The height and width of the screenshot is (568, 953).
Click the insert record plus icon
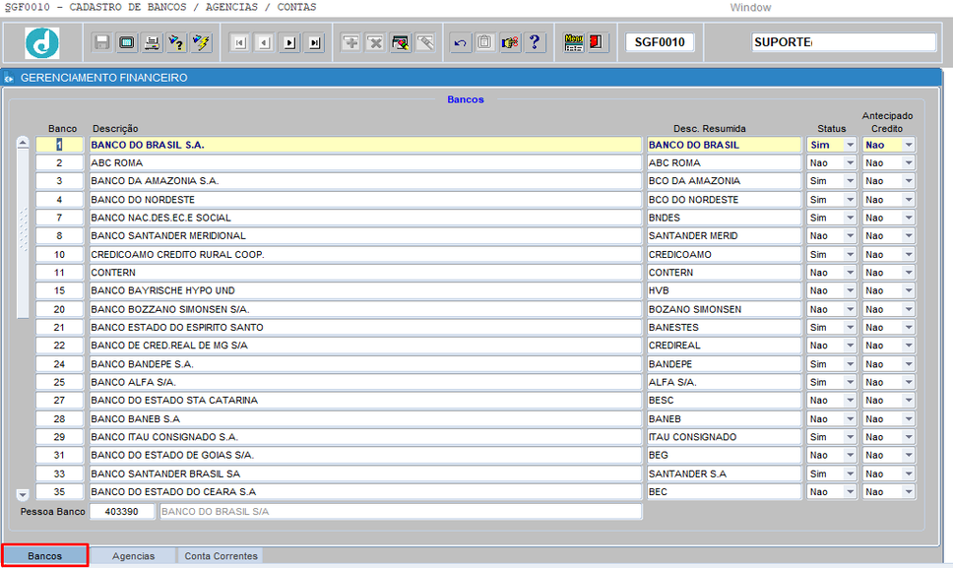(350, 42)
